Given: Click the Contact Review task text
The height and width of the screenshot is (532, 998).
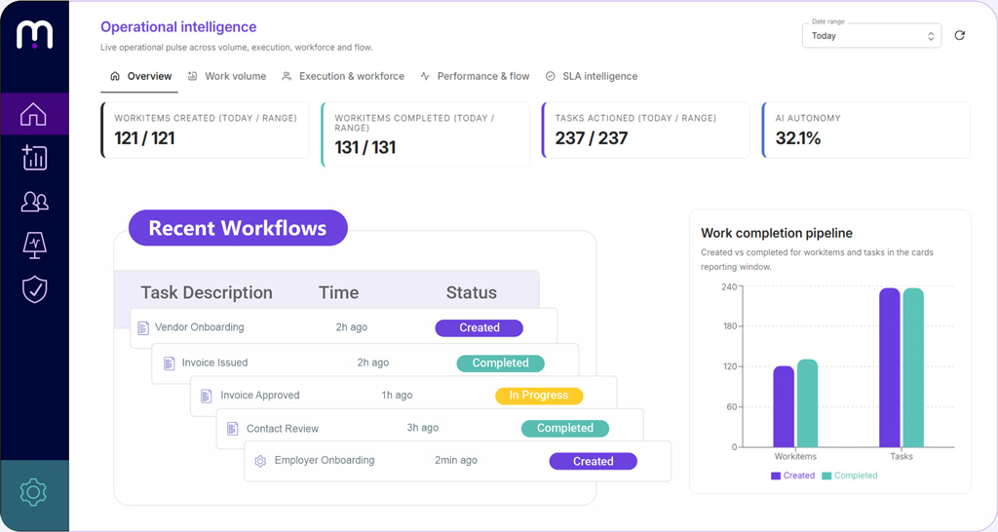Looking at the screenshot, I should point(282,429).
